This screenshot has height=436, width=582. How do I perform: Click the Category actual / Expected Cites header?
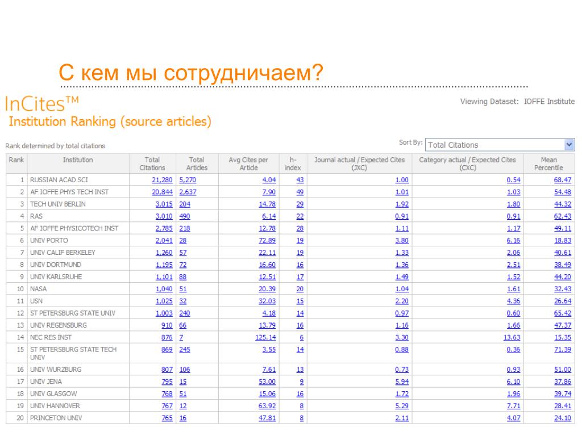coord(467,163)
